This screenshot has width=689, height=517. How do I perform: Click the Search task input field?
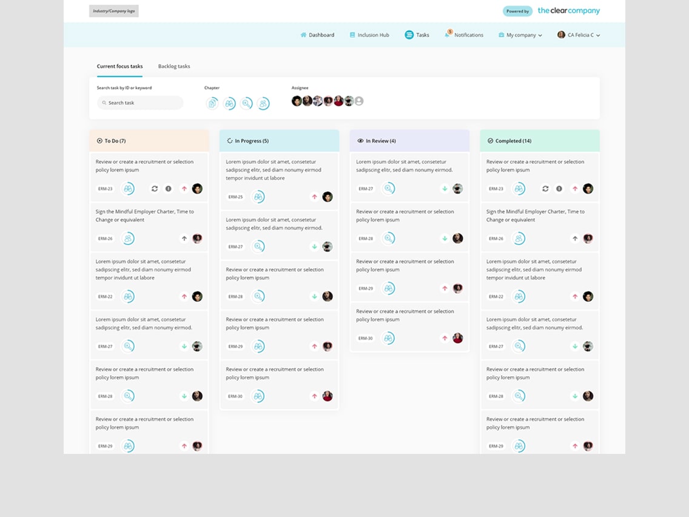click(x=141, y=103)
